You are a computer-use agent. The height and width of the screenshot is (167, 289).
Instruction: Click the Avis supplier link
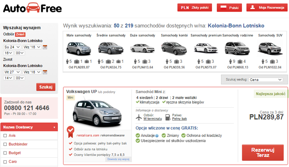coord(12,136)
